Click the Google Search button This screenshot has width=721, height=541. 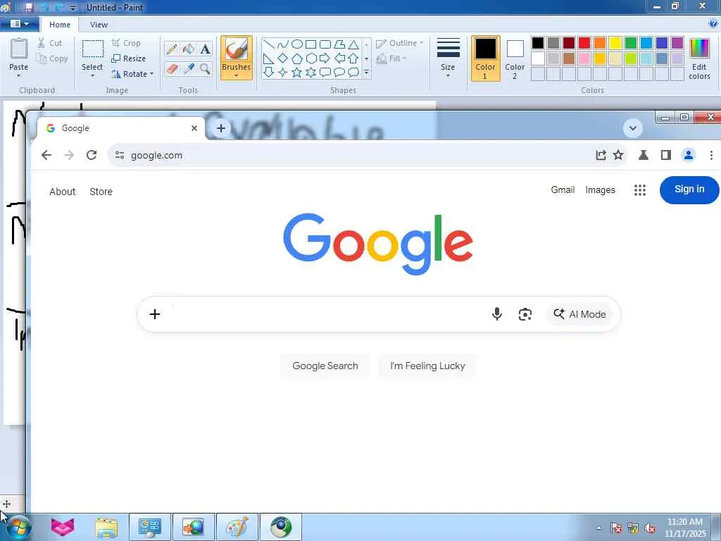click(325, 366)
